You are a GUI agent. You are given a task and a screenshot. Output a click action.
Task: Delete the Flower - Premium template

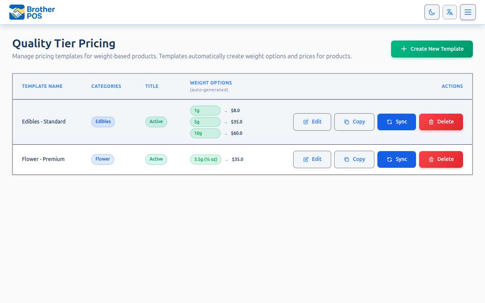pos(441,159)
